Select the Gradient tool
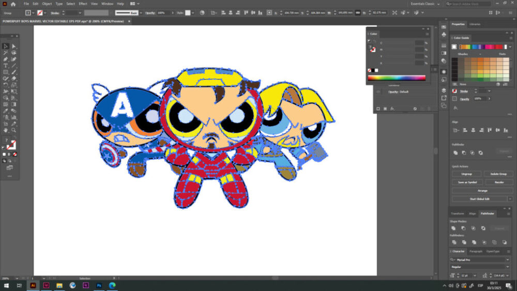Image resolution: width=517 pixels, height=291 pixels. 14,104
